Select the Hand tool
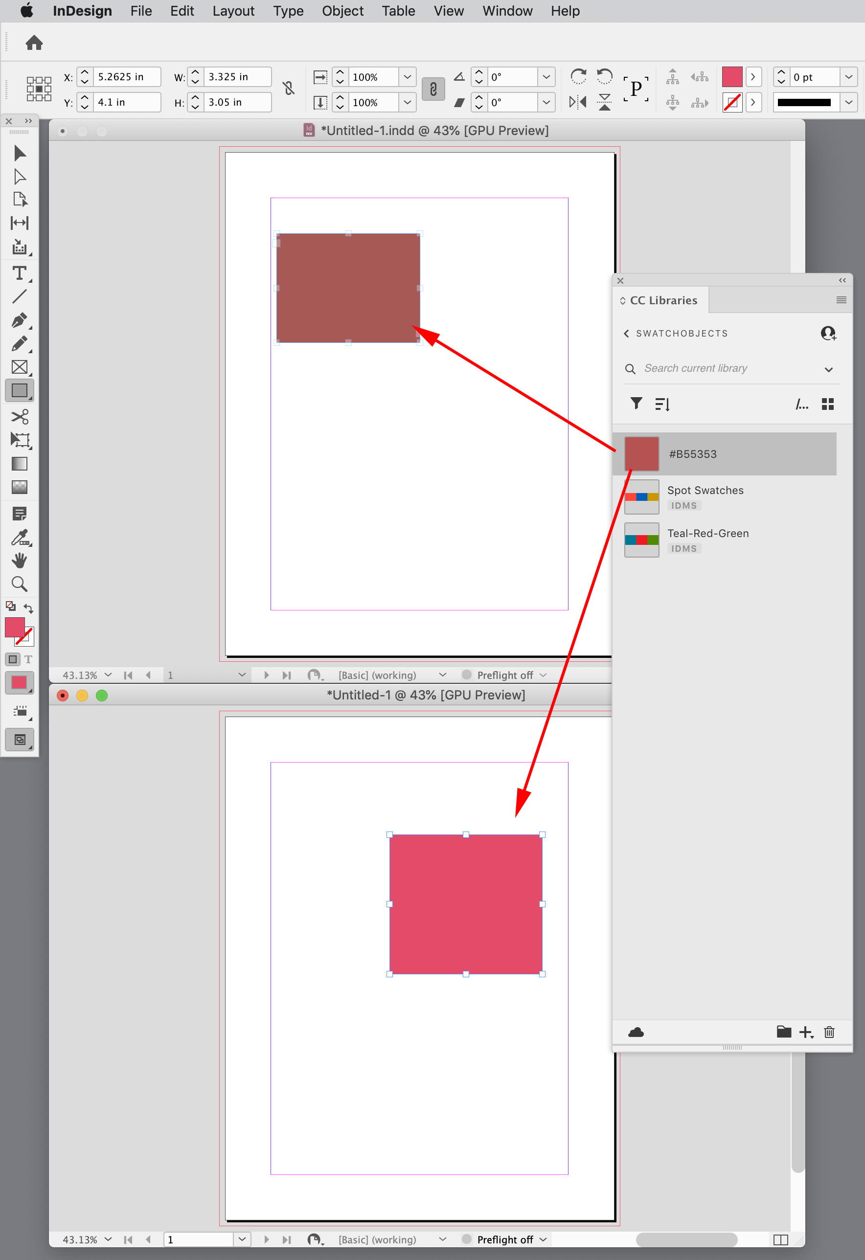 point(20,561)
